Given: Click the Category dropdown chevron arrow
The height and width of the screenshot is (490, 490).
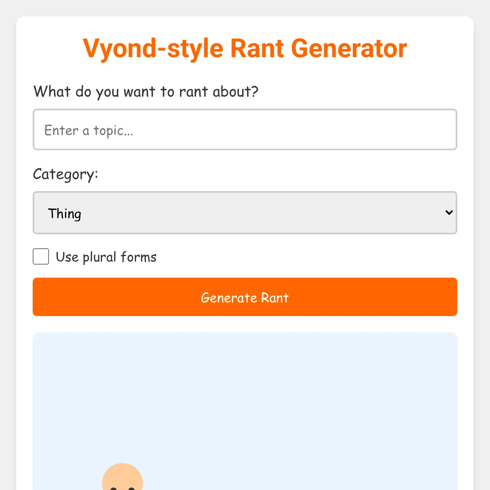Looking at the screenshot, I should coord(449,212).
